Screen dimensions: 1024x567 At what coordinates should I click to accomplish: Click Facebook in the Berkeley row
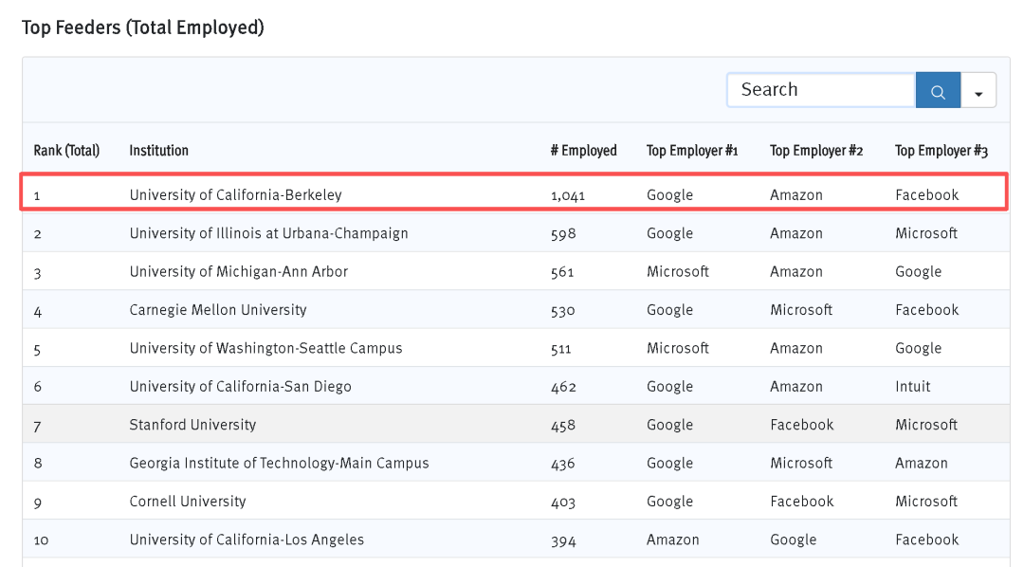(926, 194)
